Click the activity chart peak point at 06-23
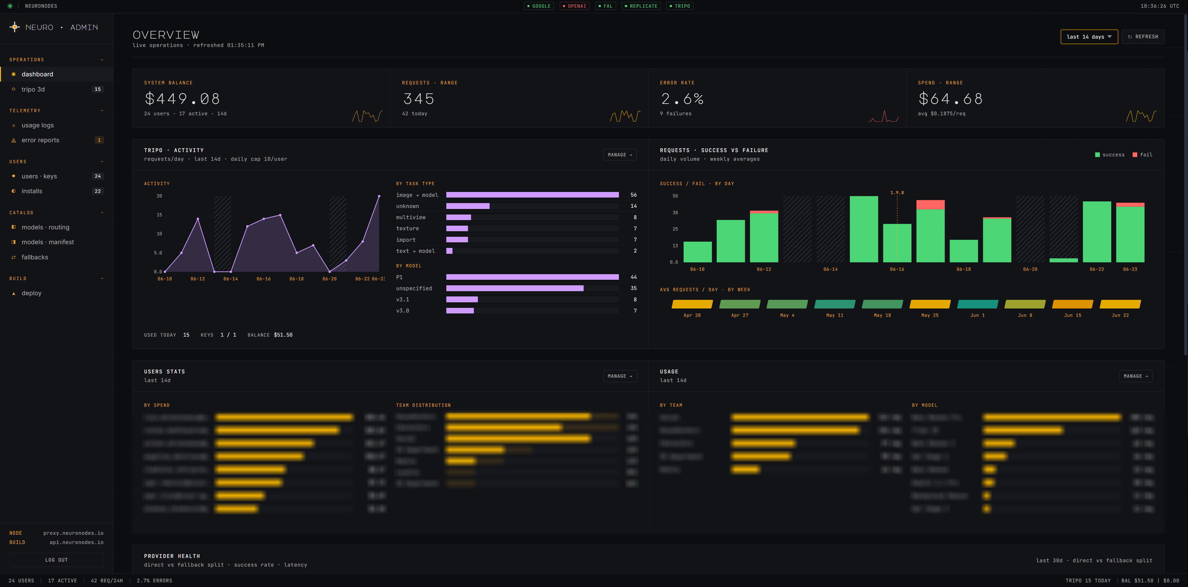Screen dimensions: 1188x587 click(x=379, y=196)
